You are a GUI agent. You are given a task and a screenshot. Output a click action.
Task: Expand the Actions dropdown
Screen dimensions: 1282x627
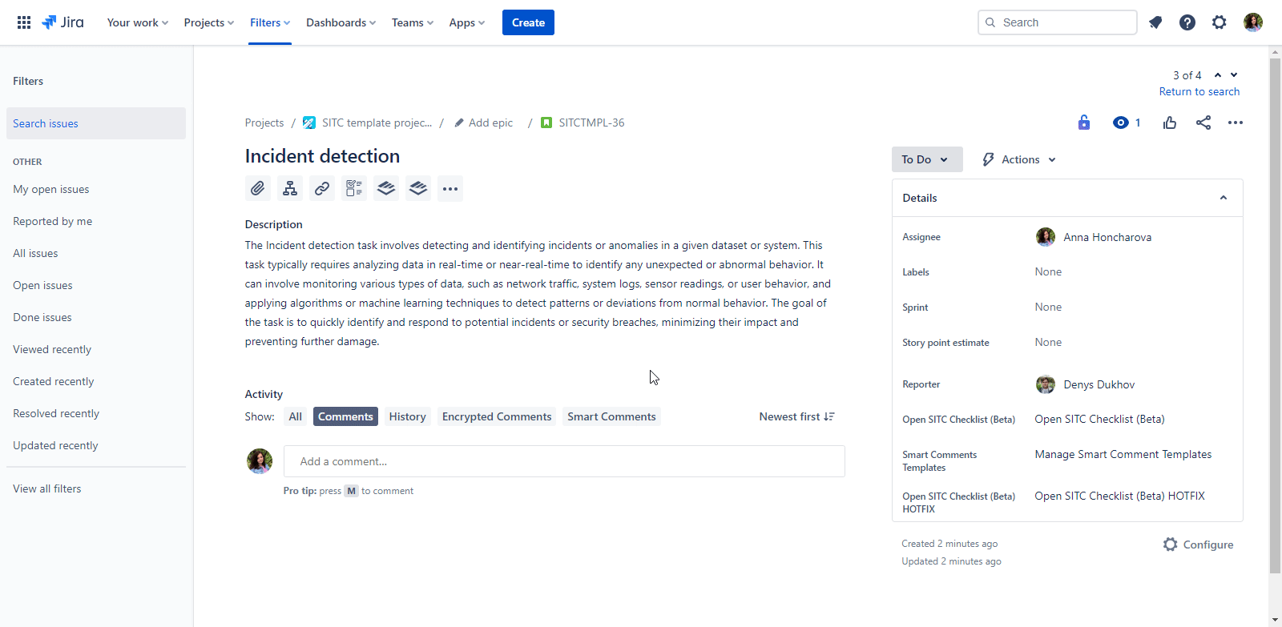[x=1019, y=159]
